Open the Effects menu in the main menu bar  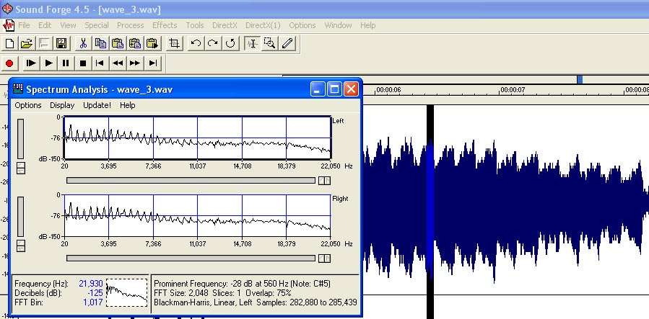pos(165,25)
